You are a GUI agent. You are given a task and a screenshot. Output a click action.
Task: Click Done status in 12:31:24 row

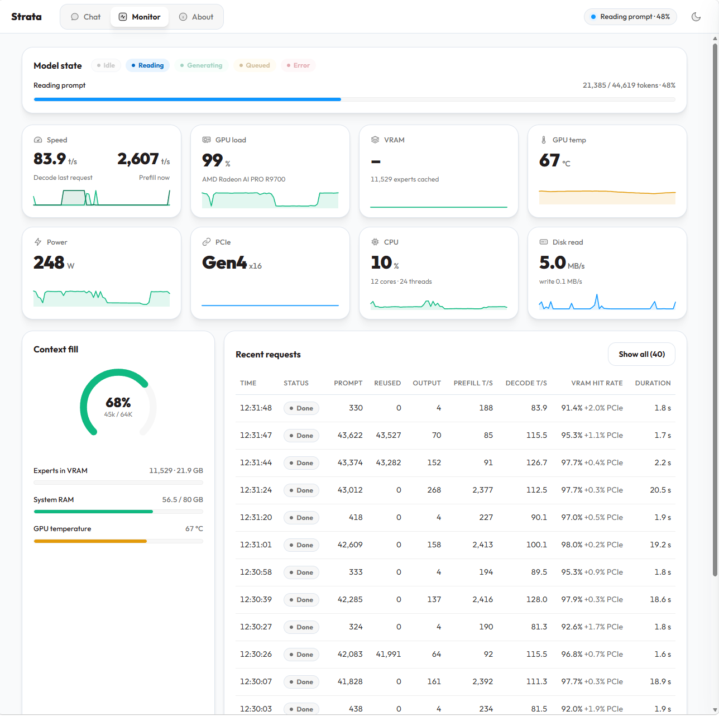pos(301,490)
